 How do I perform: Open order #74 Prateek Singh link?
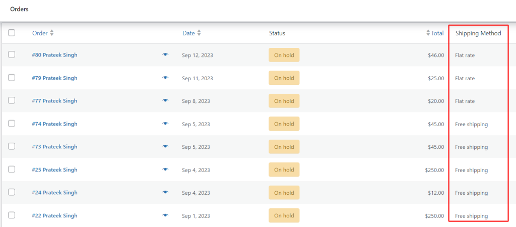(54, 124)
